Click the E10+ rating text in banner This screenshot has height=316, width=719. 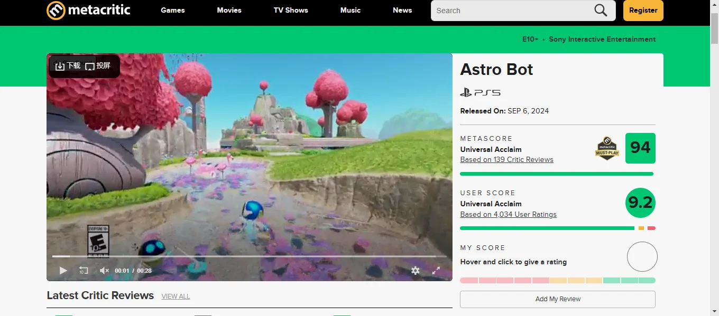click(x=530, y=39)
